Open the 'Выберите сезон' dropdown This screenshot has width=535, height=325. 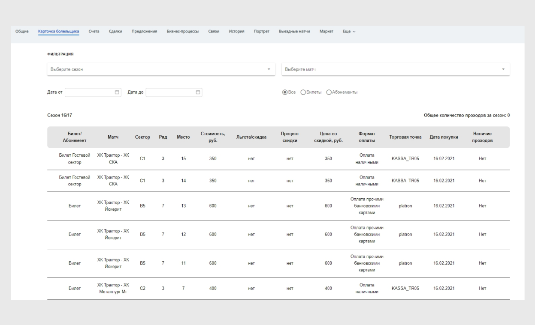[x=161, y=69]
